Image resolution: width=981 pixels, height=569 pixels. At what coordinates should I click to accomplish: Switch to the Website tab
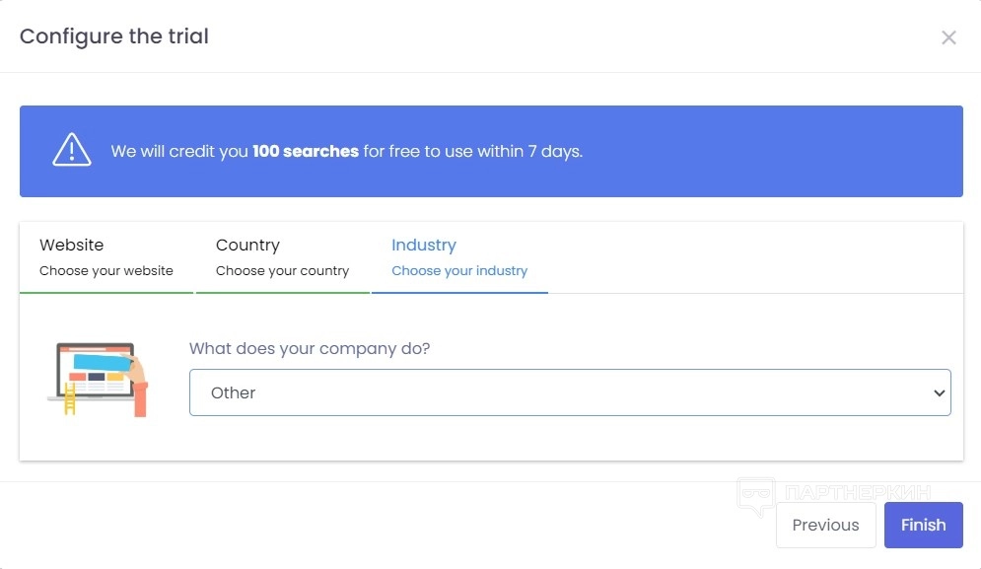71,245
